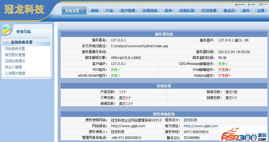Click 防注入管理 in quick navigation
Image resolution: width=269 pixels, height=142 pixels.
click(13, 67)
